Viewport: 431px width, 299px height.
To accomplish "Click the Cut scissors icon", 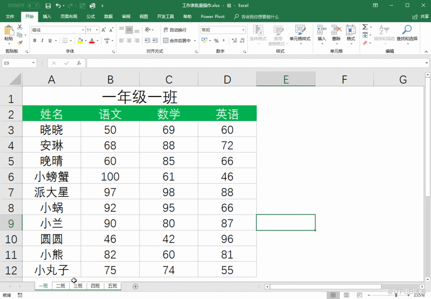I will tap(20, 28).
